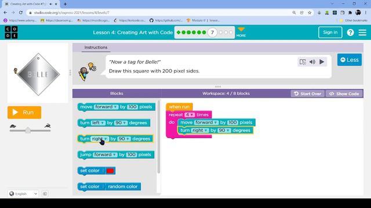Click the address bar URL
The image size is (371, 208).
pyautogui.click(x=72, y=13)
